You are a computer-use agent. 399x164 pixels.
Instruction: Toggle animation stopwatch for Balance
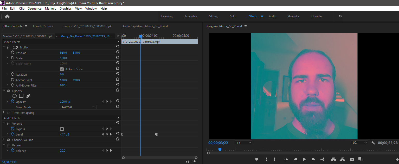pyautogui.click(x=12, y=150)
